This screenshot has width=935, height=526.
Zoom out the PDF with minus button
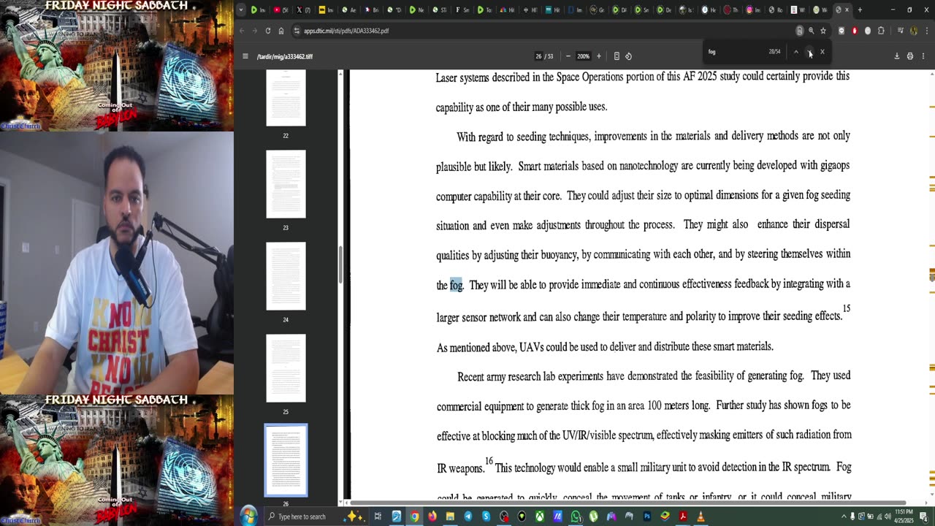568,56
